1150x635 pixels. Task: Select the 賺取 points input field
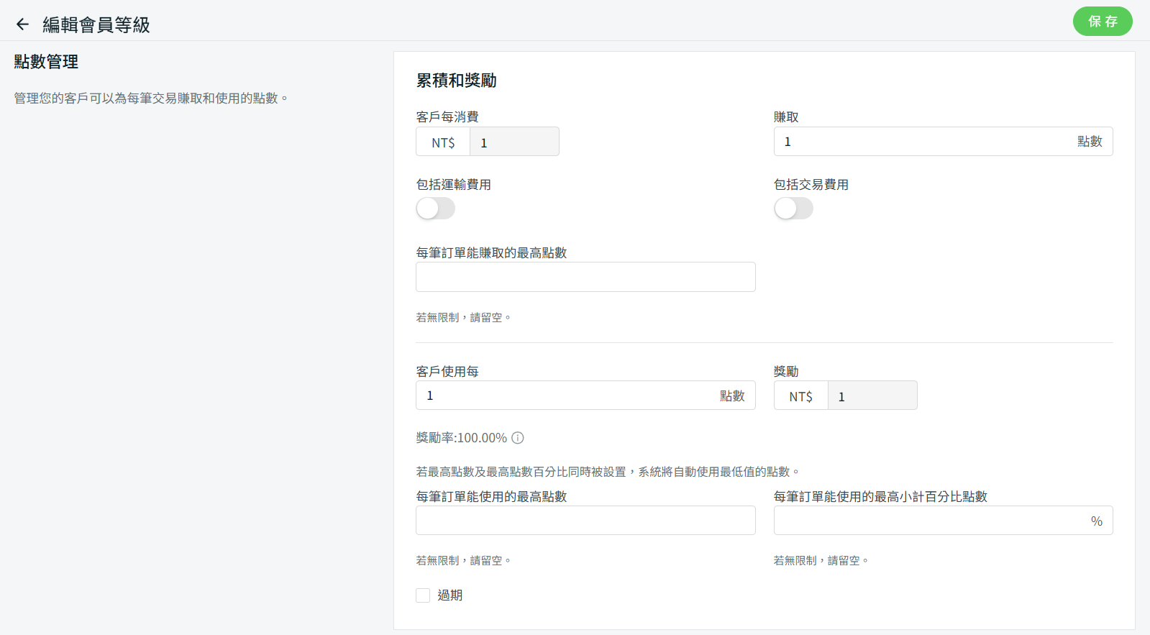(921, 142)
